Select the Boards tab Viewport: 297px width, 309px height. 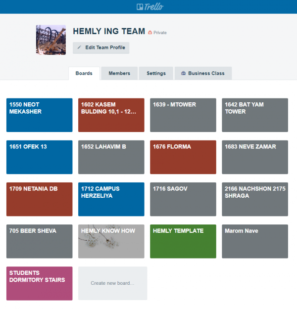[x=84, y=73]
